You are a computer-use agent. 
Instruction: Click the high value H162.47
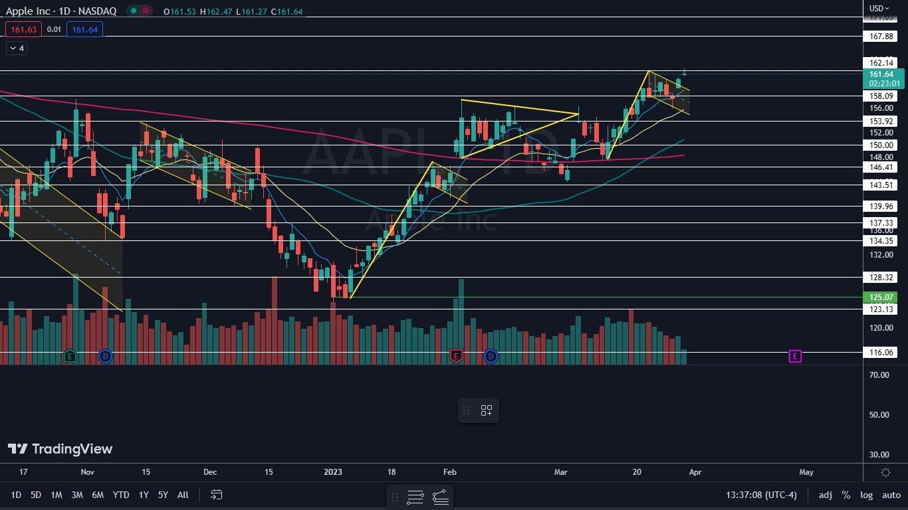coord(217,11)
